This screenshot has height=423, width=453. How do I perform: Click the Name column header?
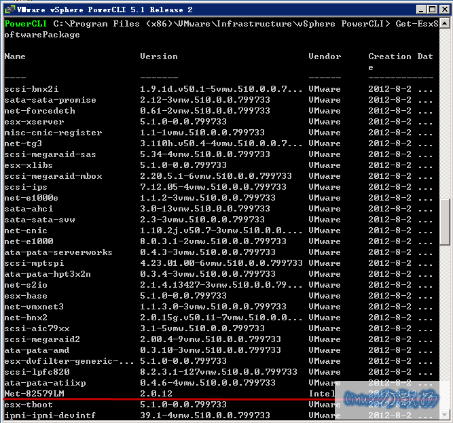pyautogui.click(x=15, y=56)
